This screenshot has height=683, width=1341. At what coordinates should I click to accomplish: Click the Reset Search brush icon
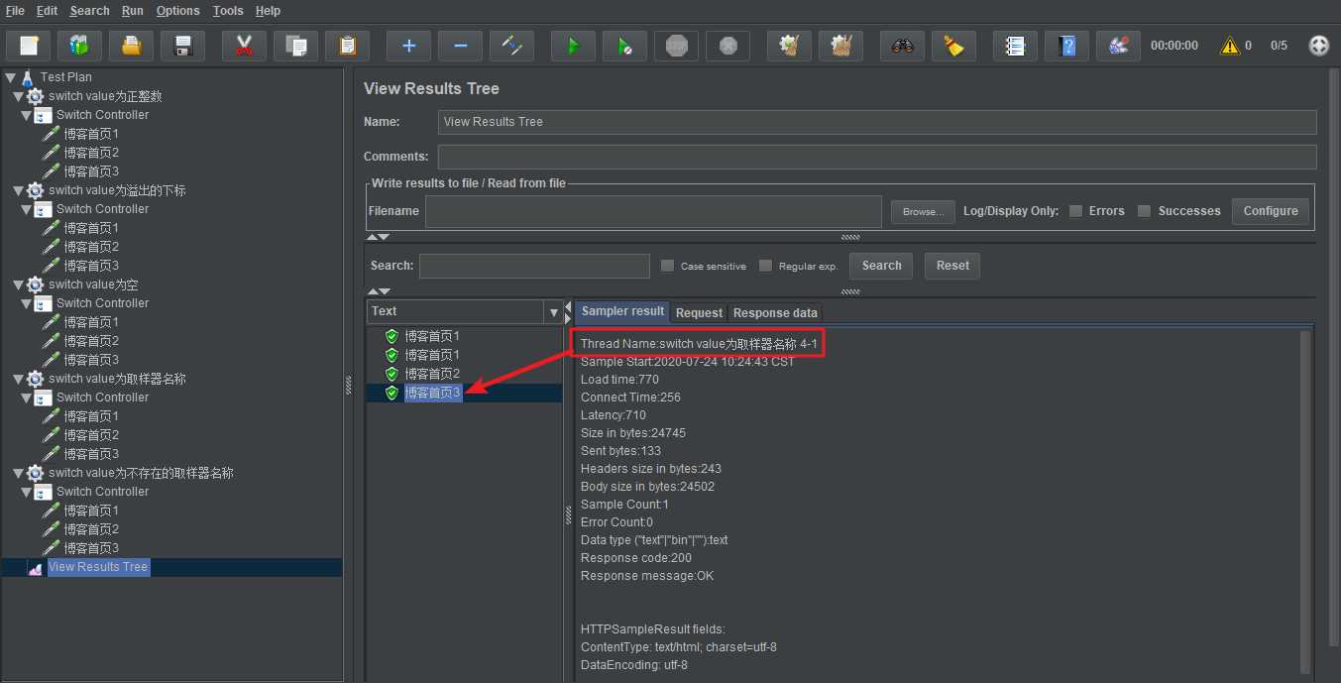953,46
